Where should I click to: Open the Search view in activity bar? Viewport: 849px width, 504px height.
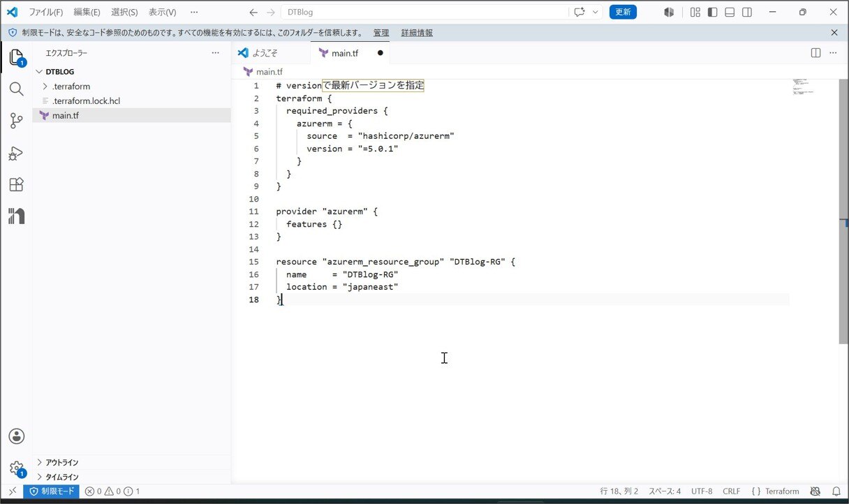coord(16,89)
